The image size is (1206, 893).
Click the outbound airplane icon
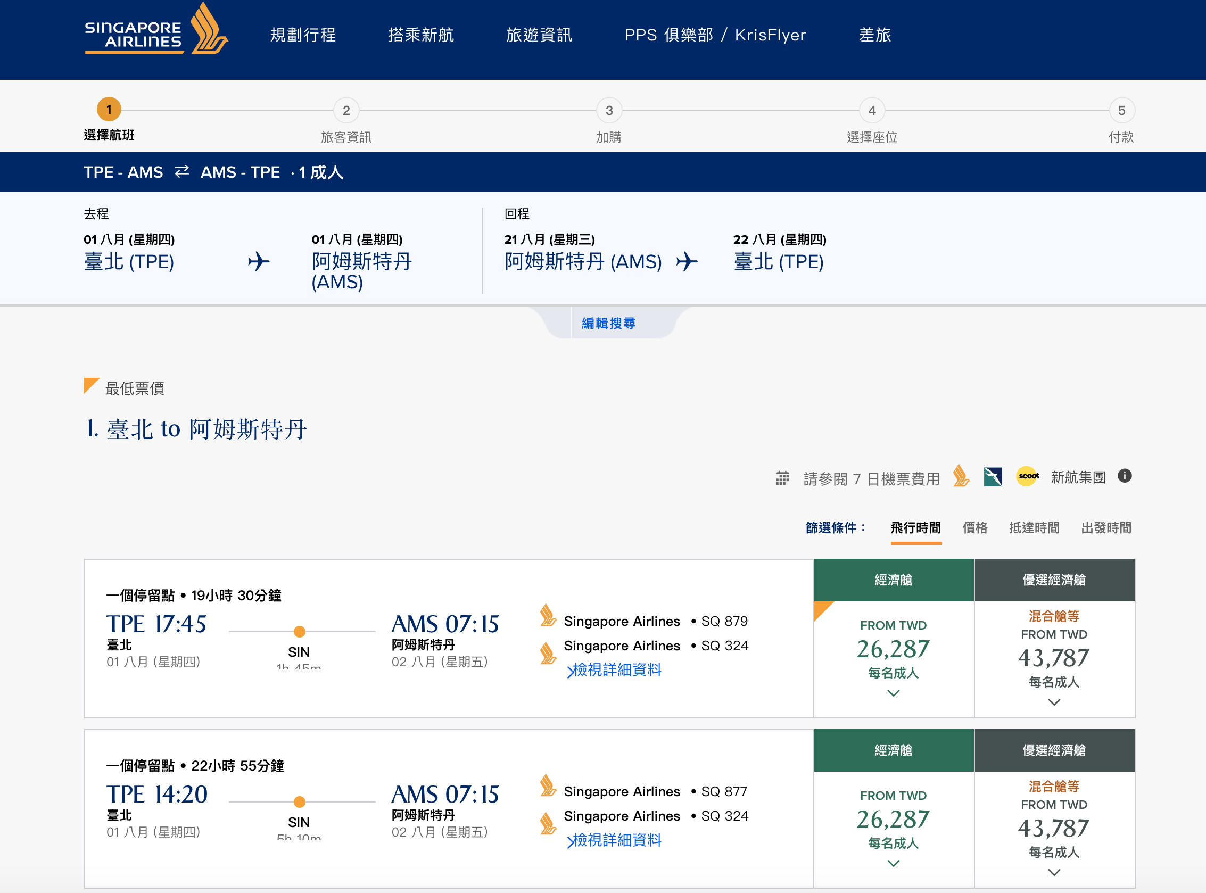(x=259, y=262)
